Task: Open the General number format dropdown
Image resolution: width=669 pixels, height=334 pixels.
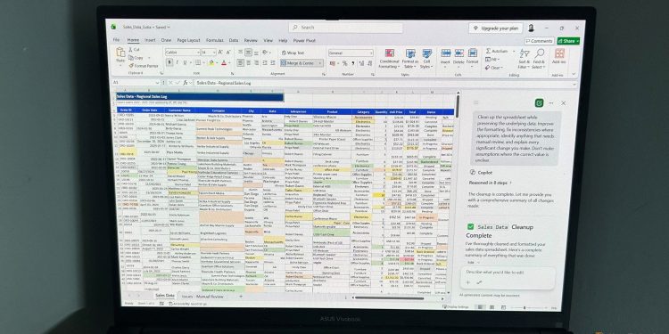Action: [371, 53]
